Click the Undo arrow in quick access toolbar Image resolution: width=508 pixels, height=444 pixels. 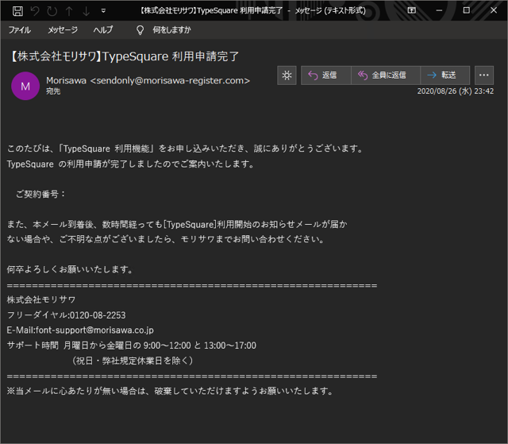pos(35,11)
